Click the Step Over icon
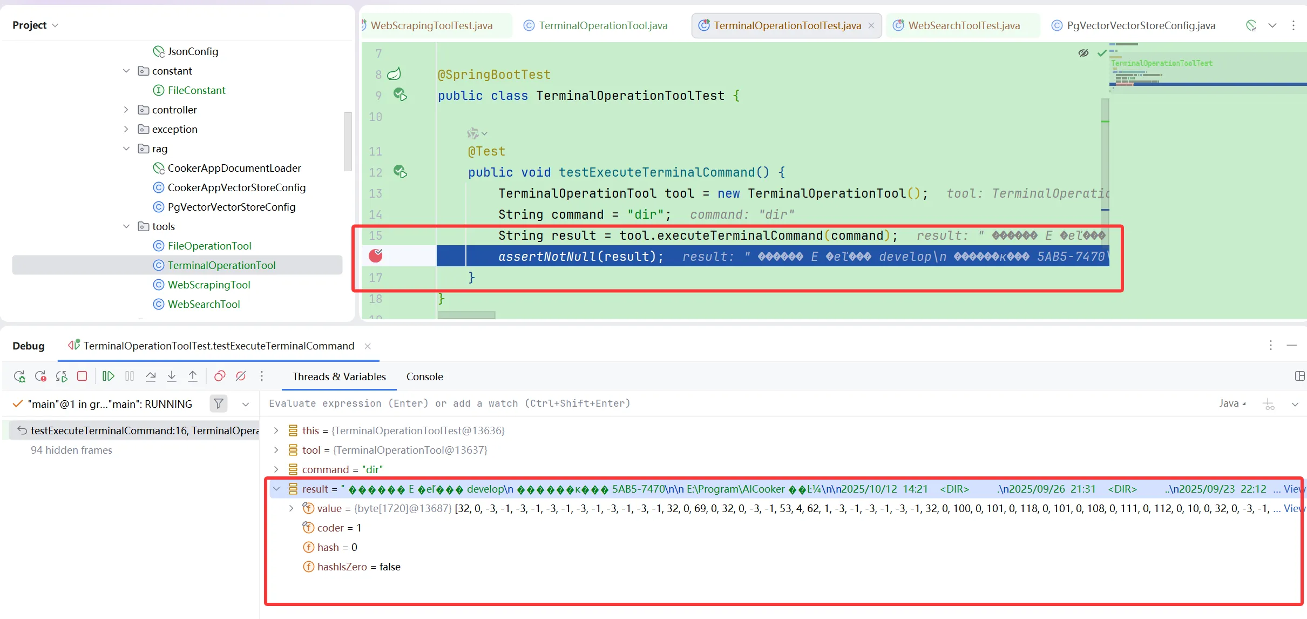 point(151,376)
